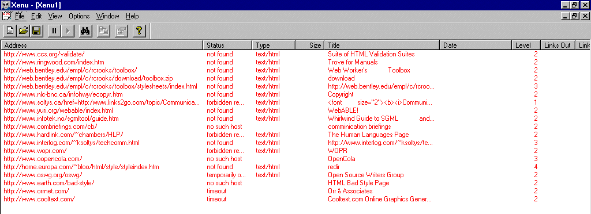The width and height of the screenshot is (591, 214).
Task: Click the Properties toolbar icon
Action: click(x=121, y=31)
